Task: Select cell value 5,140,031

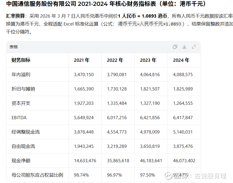Action: click(183, 132)
